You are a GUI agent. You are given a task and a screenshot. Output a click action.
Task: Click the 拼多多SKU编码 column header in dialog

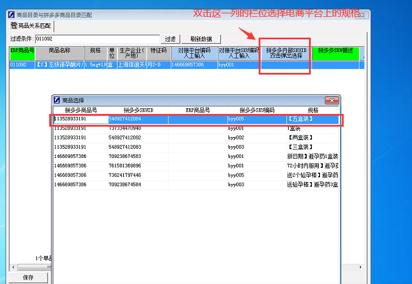coord(256,110)
